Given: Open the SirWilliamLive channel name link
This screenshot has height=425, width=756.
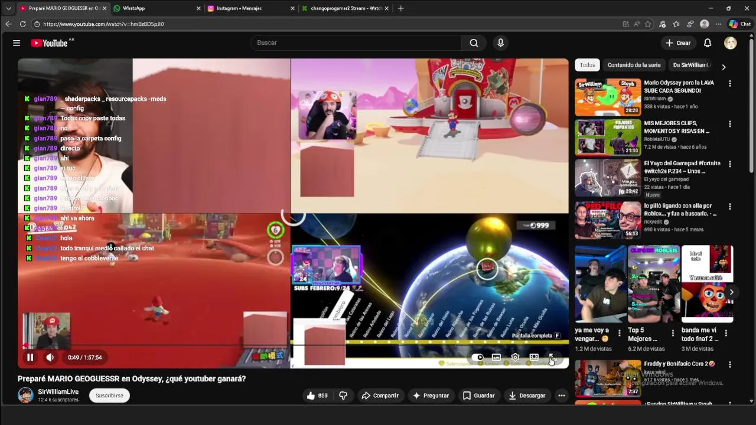Looking at the screenshot, I should pos(58,392).
